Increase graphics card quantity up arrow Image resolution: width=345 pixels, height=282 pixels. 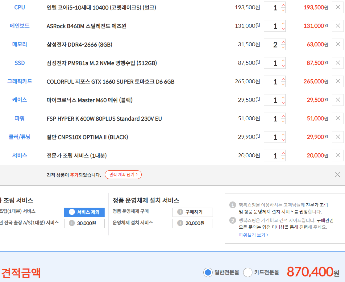tap(283, 79)
